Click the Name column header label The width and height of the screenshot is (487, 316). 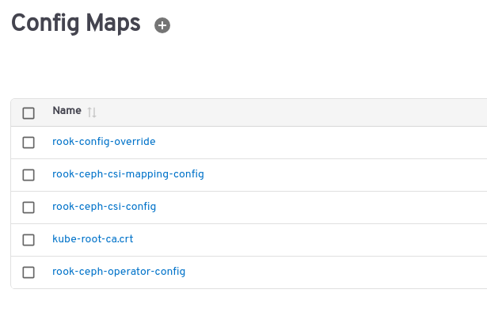tap(67, 111)
